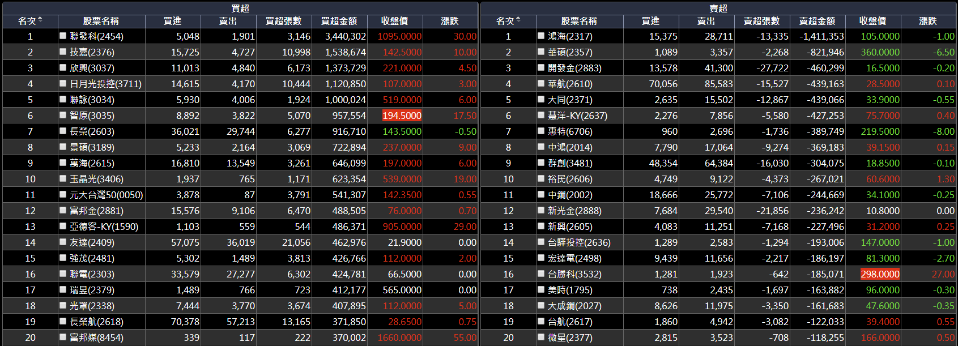Viewport: 958px width, 346px height.
Task: Sort 買超 panel by 收盤價 header
Action: click(x=395, y=21)
